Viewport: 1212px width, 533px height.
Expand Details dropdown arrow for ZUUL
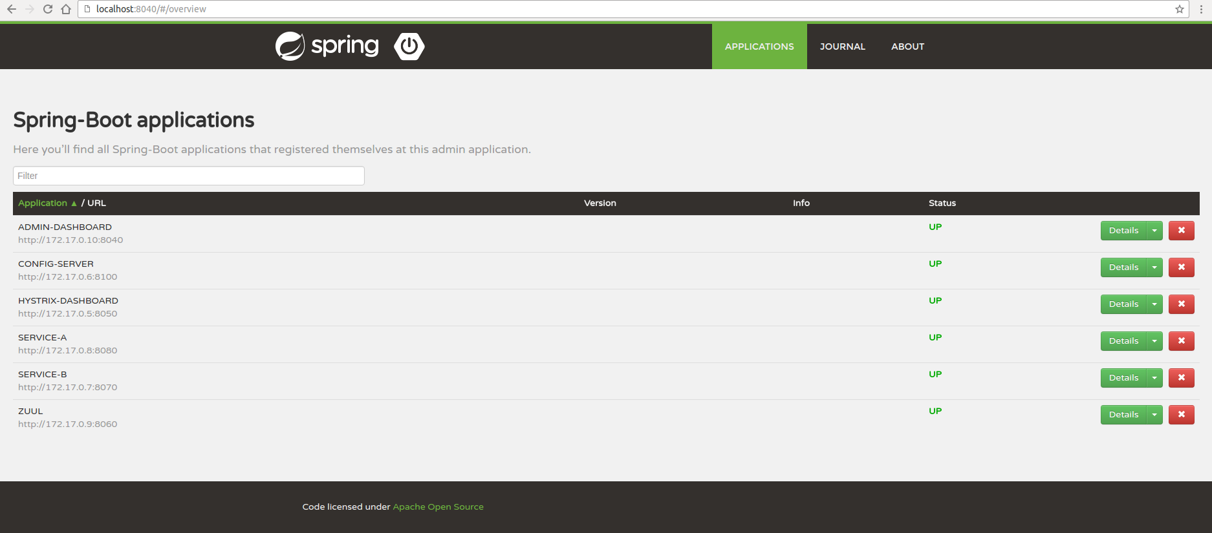point(1154,415)
